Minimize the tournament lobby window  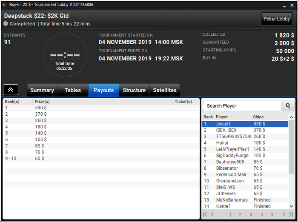tap(284, 6)
